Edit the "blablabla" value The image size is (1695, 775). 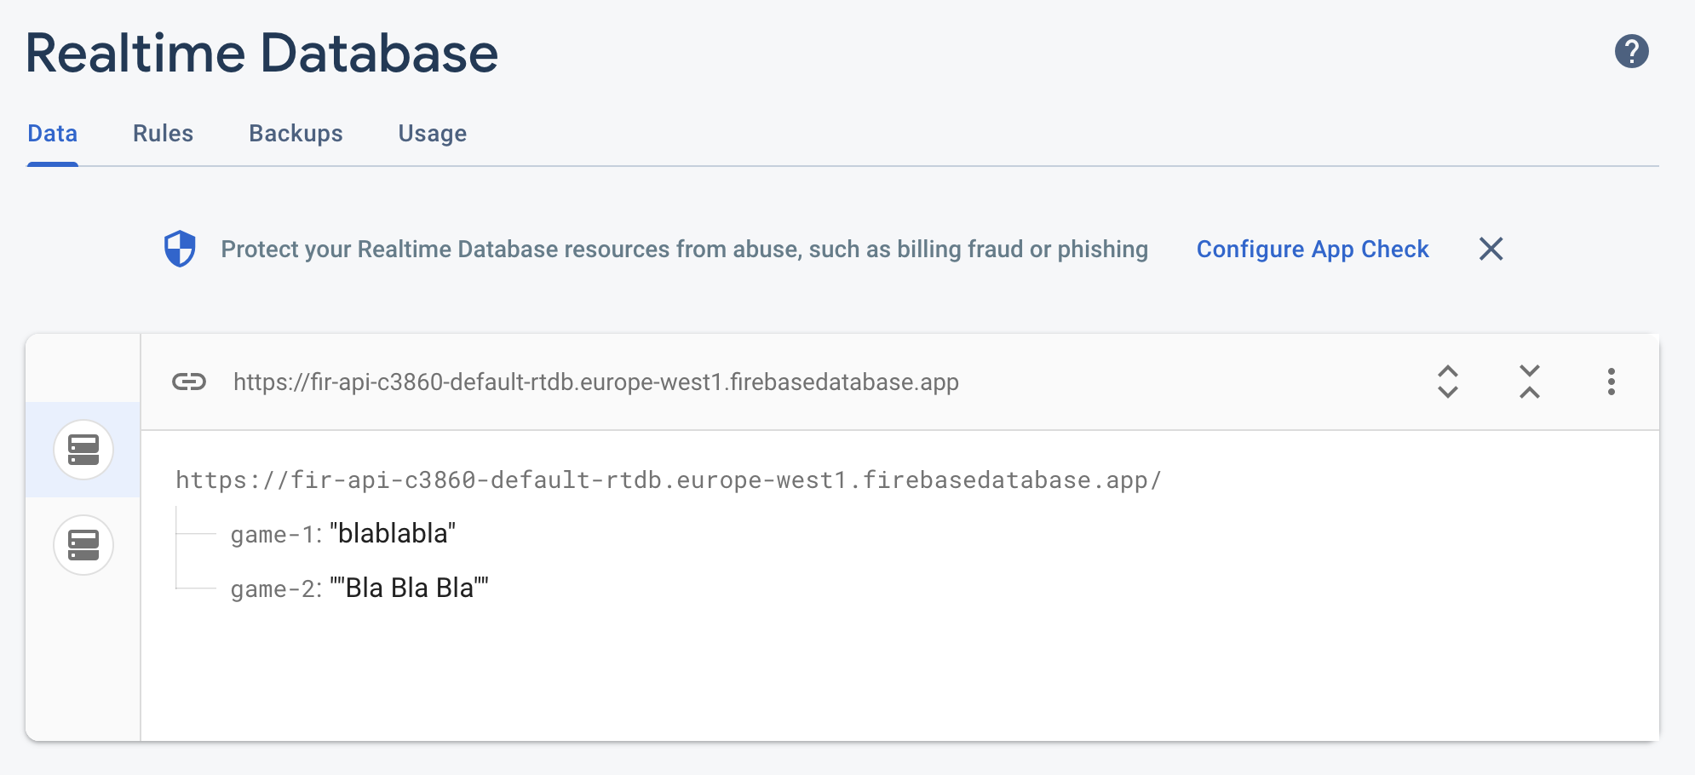click(393, 533)
